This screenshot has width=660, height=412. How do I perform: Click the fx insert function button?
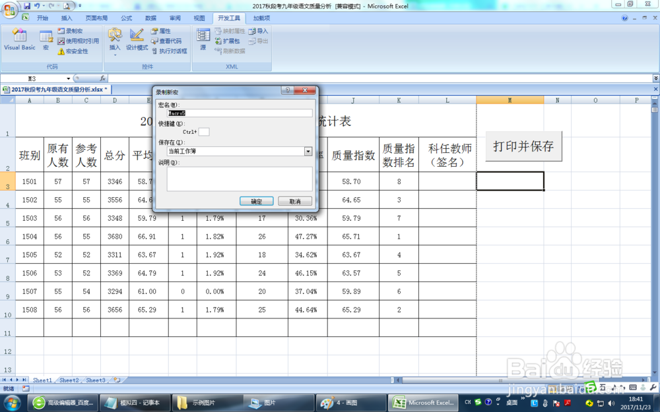click(x=102, y=78)
